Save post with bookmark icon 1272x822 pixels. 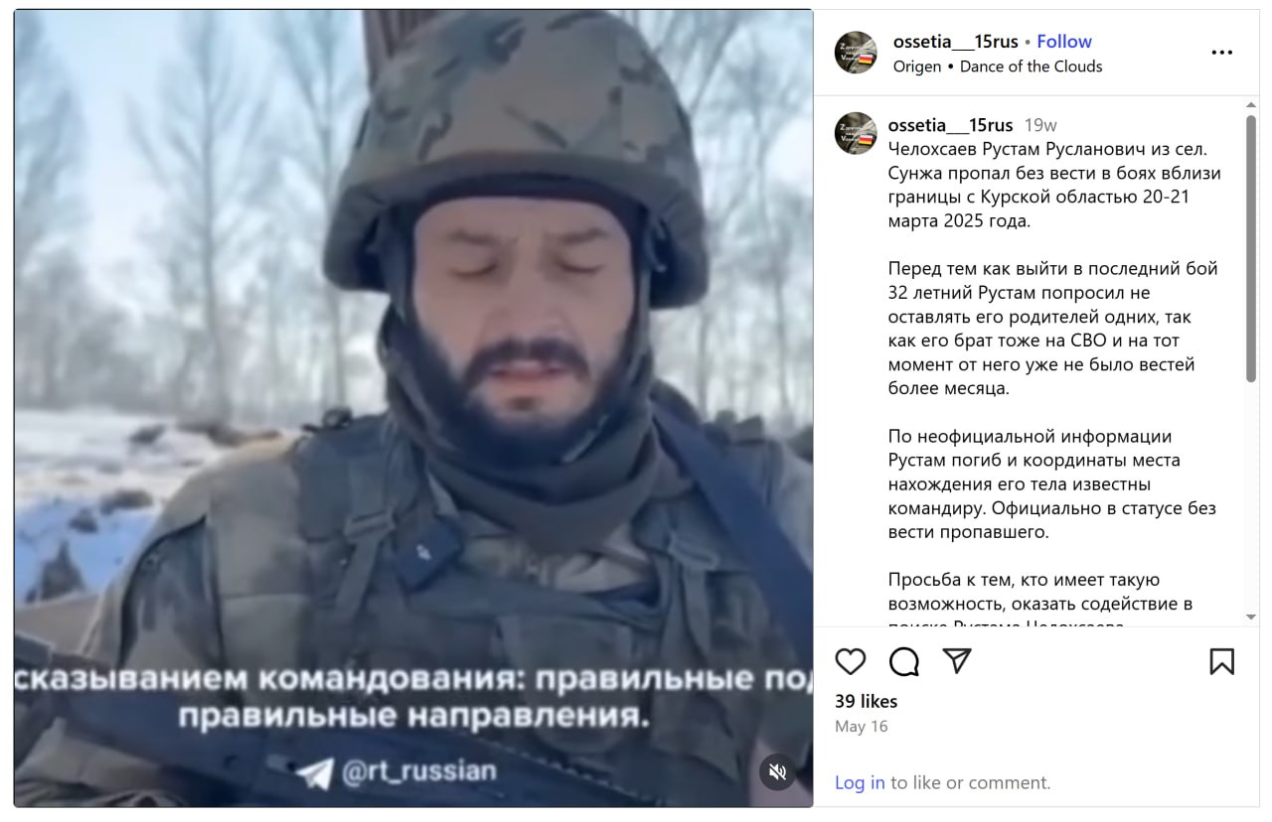pyautogui.click(x=1222, y=661)
